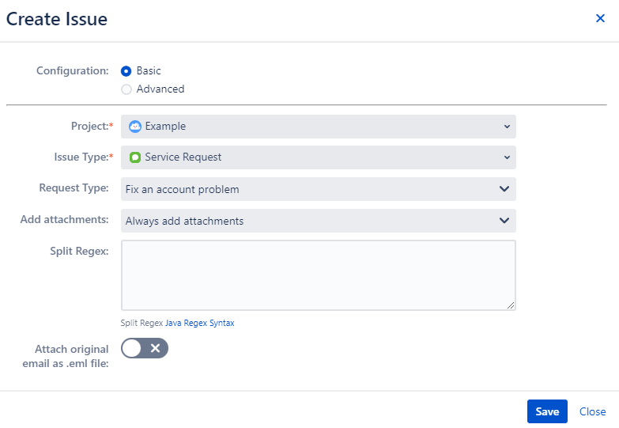Open the Java Regex Syntax link
The height and width of the screenshot is (428, 619).
point(200,323)
